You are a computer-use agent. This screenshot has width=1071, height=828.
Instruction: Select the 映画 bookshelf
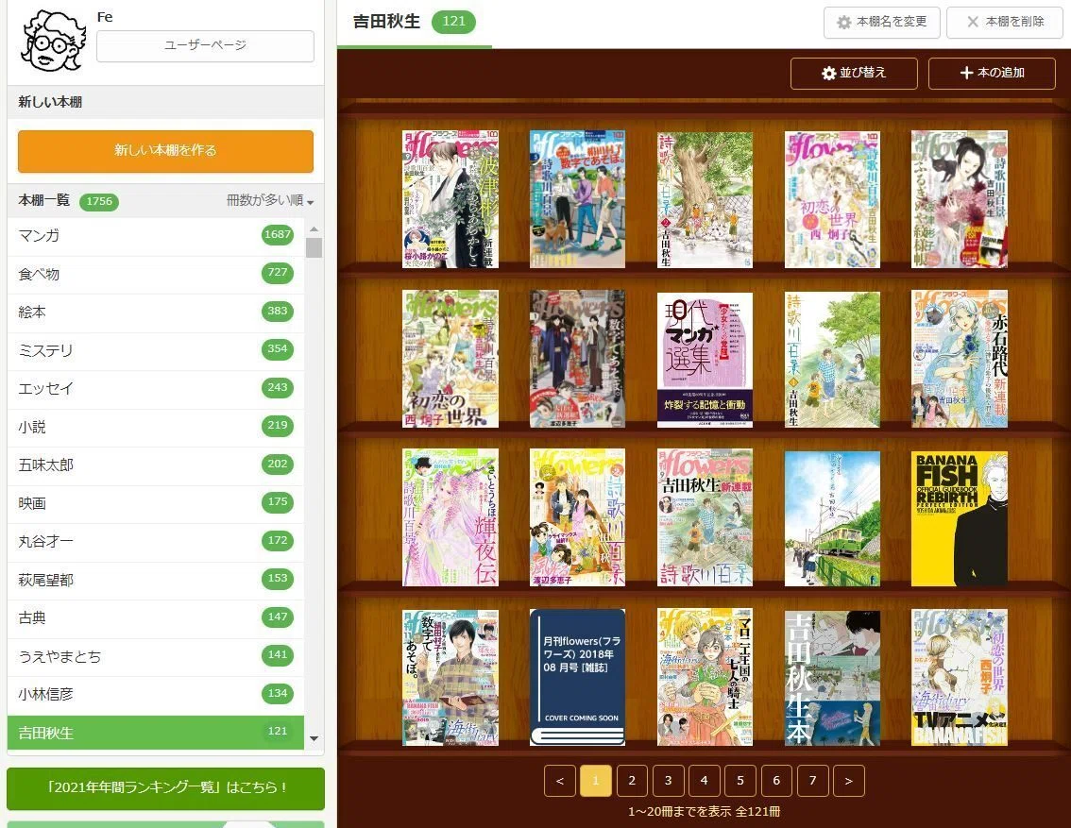(156, 504)
